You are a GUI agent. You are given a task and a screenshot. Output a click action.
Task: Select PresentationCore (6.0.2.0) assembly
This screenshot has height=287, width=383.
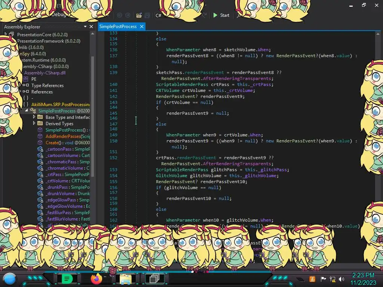click(x=42, y=35)
